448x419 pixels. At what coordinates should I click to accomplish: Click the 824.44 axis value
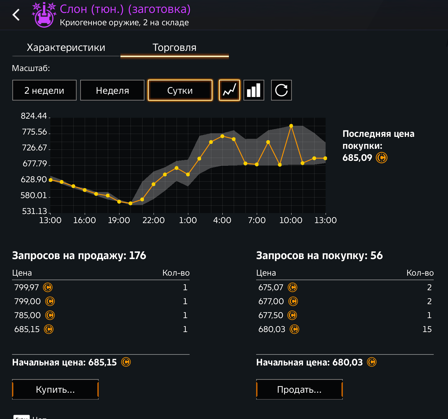pos(34,116)
